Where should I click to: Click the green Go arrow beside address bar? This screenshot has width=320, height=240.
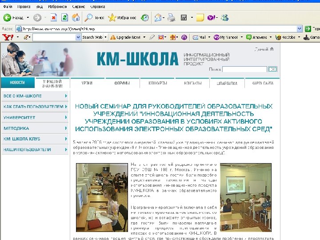308,29
